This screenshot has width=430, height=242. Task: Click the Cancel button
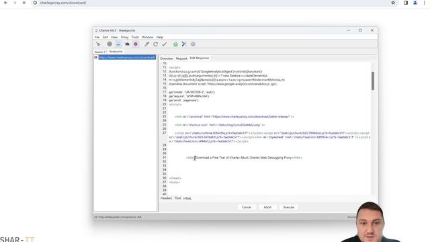tap(247, 207)
